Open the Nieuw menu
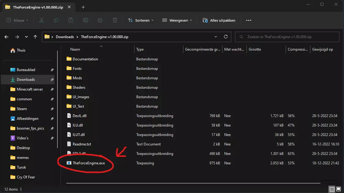This screenshot has height=193, width=344. [x=17, y=20]
